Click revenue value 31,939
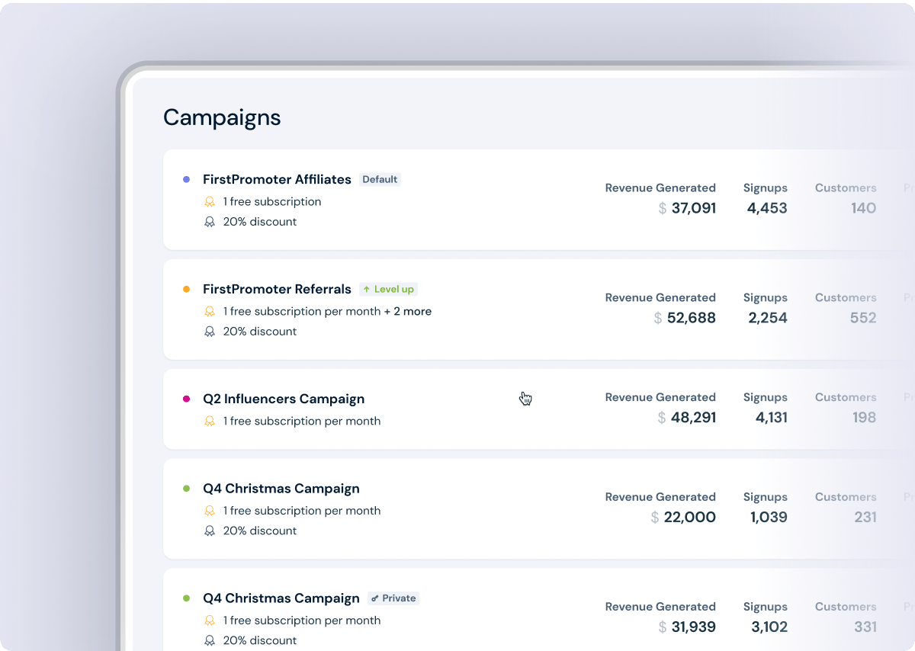 coord(693,627)
